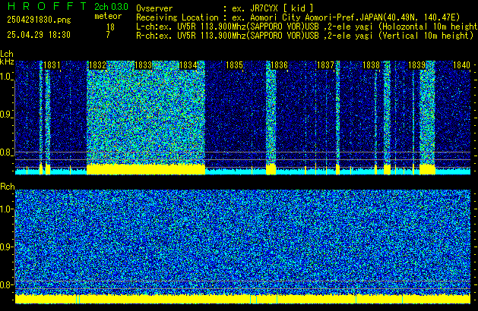Image resolution: width=478 pixels, height=311 pixels.
Task: Select the 1832 time marker
Action: coord(97,65)
